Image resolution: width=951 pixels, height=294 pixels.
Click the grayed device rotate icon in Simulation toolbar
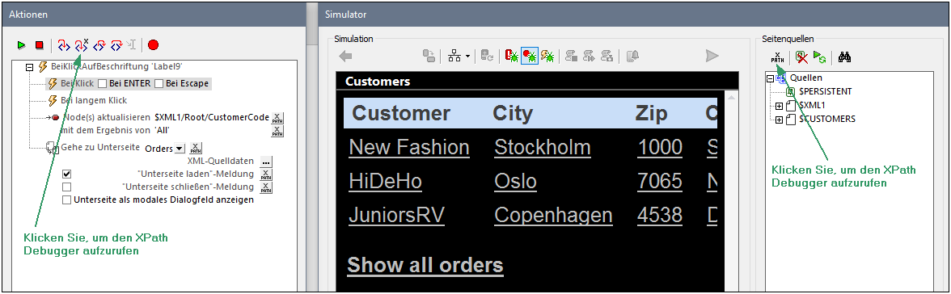point(429,57)
